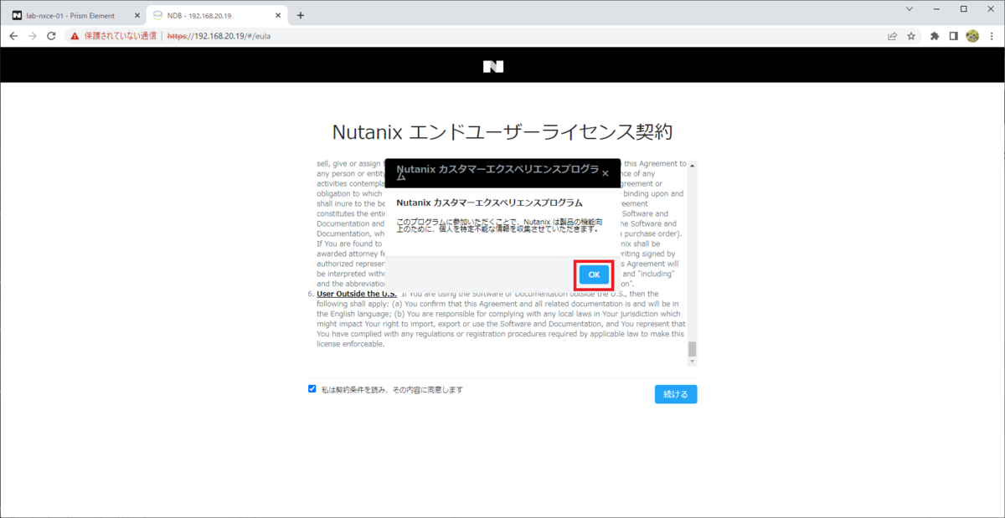Click the 私は契約条件を読み agreement label text
Screen dimensions: 1005x518
click(x=392, y=389)
